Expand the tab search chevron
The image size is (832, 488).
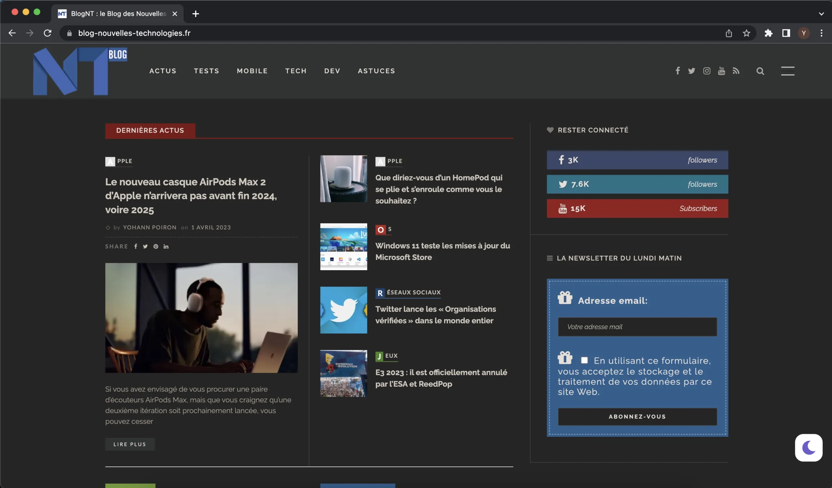[821, 14]
